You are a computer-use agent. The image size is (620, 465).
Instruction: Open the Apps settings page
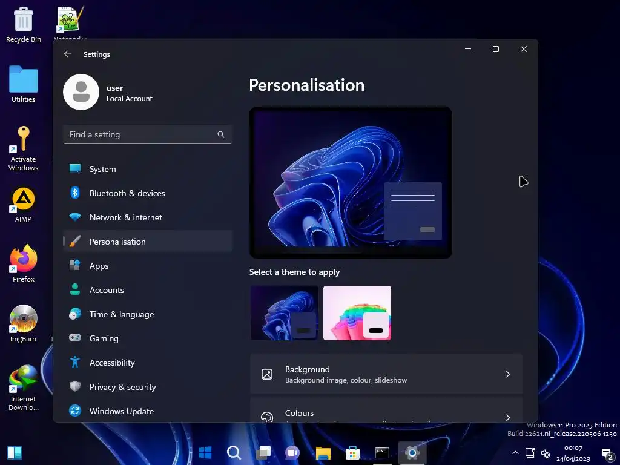[148, 266]
